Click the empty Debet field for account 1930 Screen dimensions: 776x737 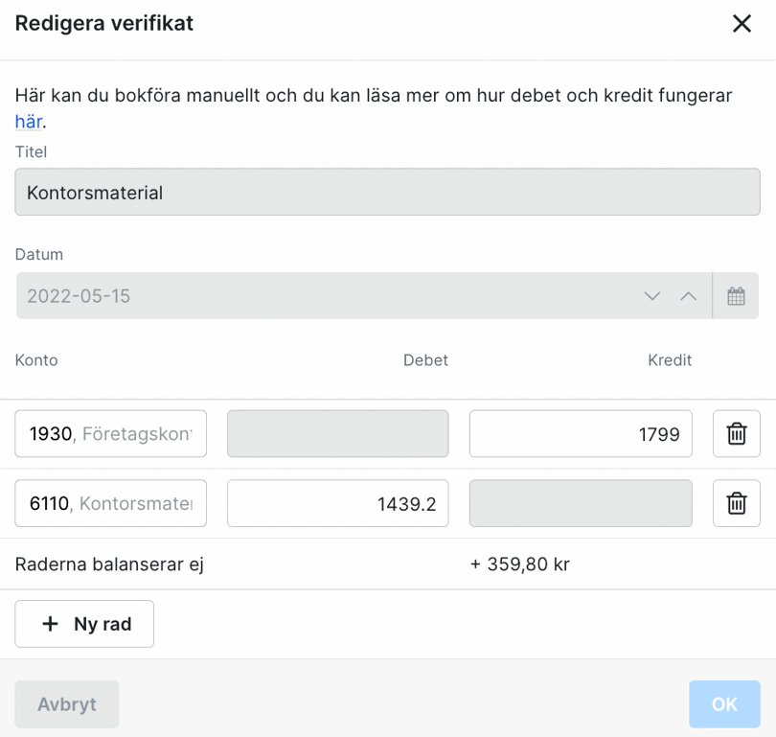point(337,434)
